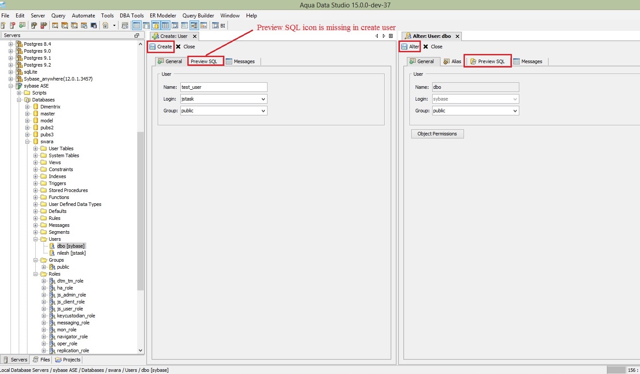Screen dimensions: 640x374
Task: Switch to the Projects bottom tab
Action: click(68, 360)
